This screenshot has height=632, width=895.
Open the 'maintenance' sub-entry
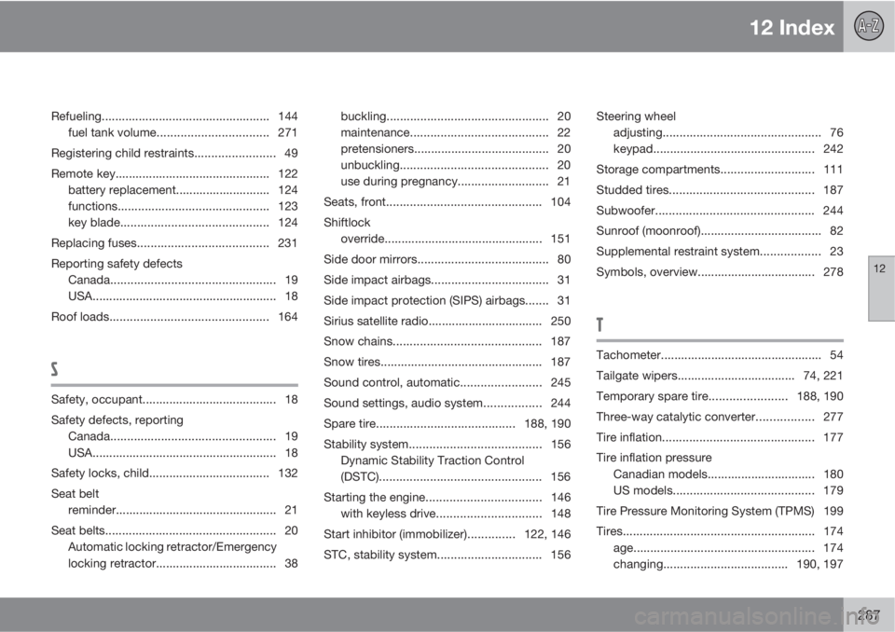(x=456, y=132)
